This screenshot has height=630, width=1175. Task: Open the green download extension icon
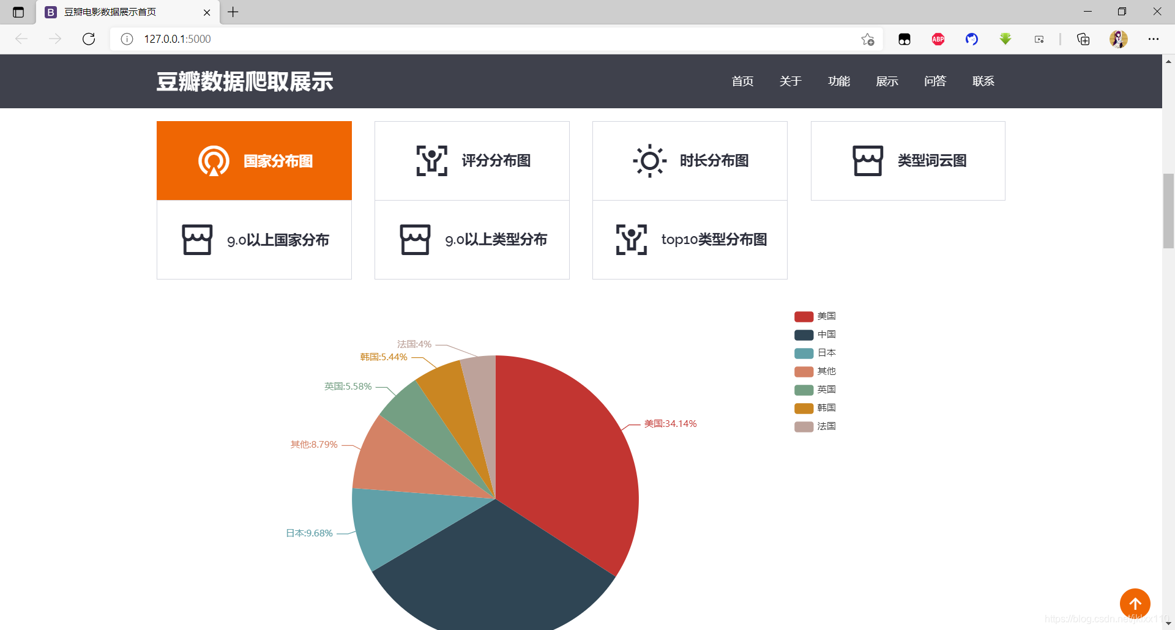[x=1005, y=39]
